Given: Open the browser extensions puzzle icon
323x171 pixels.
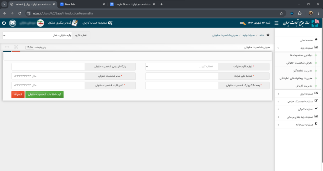Looking at the screenshot, I should click(x=300, y=13).
